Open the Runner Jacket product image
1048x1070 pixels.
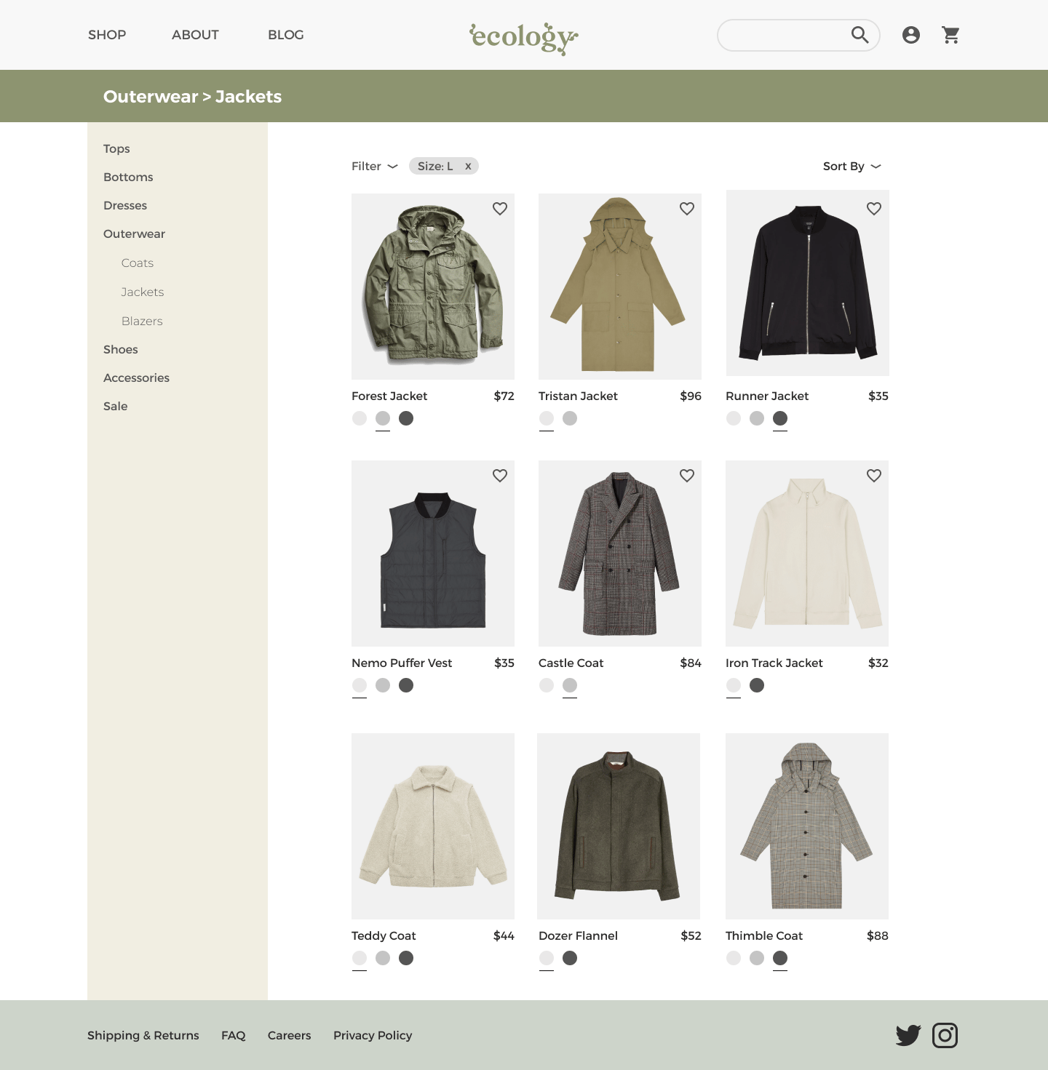(x=808, y=283)
